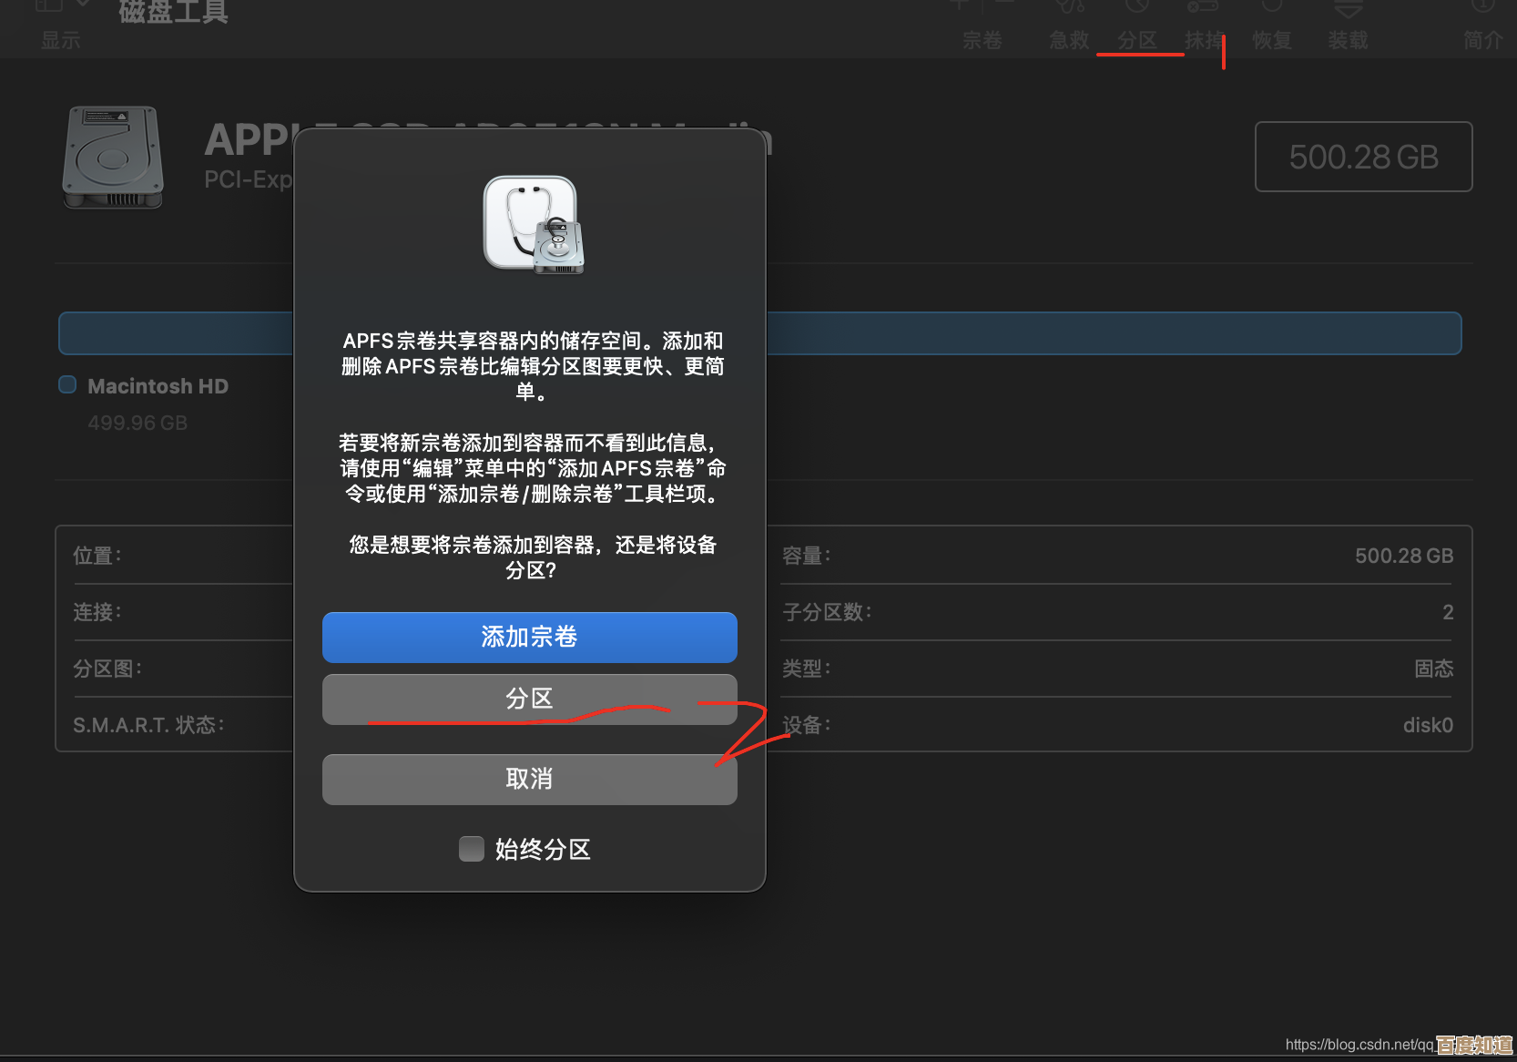The image size is (1517, 1062).
Task: Click the 分区 button in the dialog
Action: 529,699
